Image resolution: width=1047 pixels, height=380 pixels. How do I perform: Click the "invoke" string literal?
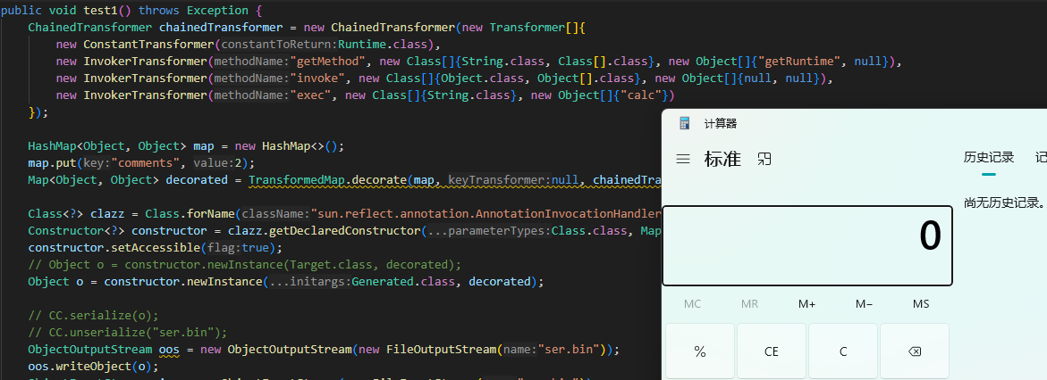coord(319,78)
